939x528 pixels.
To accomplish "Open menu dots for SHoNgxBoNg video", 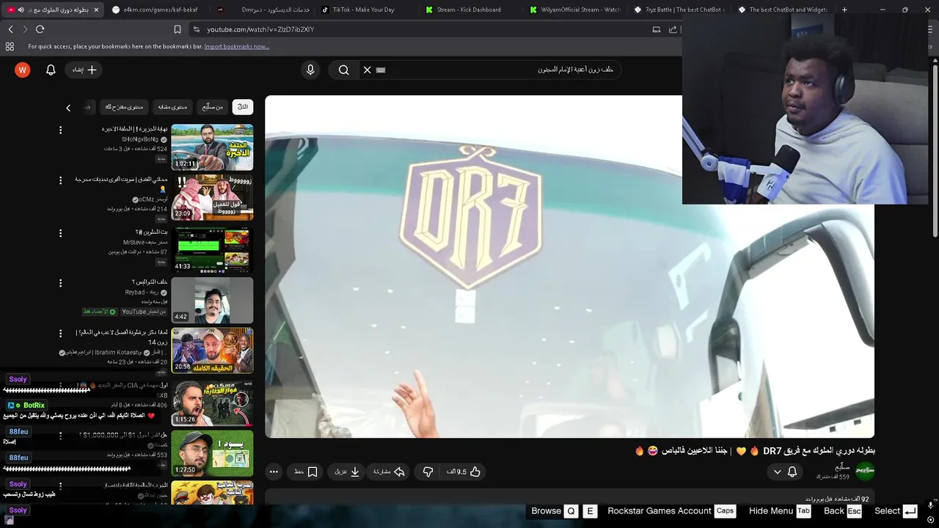I will coord(60,130).
